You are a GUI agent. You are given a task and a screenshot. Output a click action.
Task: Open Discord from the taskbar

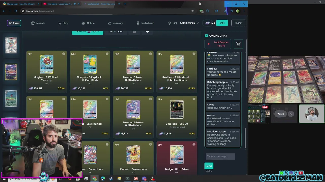tap(144, 179)
